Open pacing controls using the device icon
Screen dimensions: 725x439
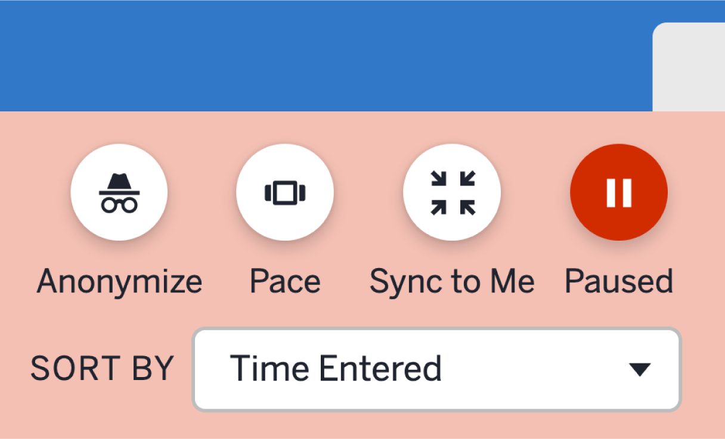(x=285, y=192)
